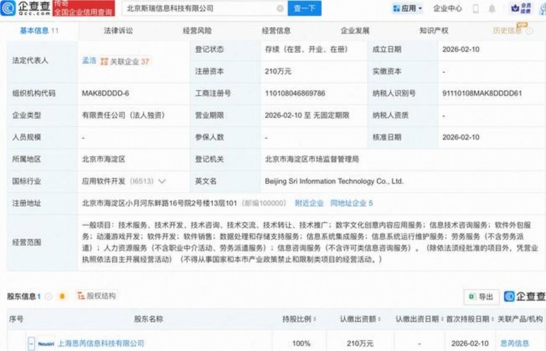
Task: Click the 股东名称 column header
Action: [x=149, y=319]
